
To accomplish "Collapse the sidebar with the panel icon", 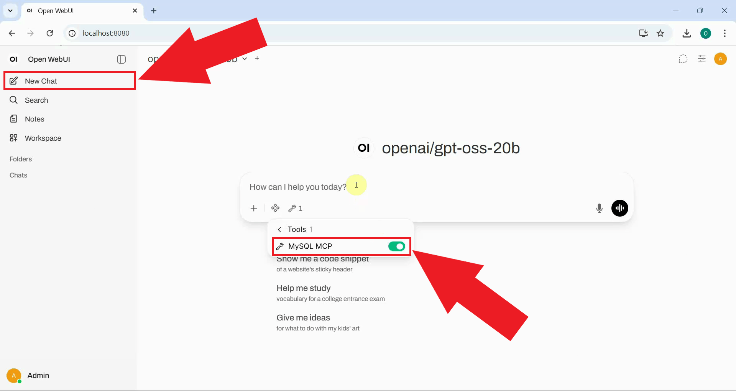I will [121, 59].
